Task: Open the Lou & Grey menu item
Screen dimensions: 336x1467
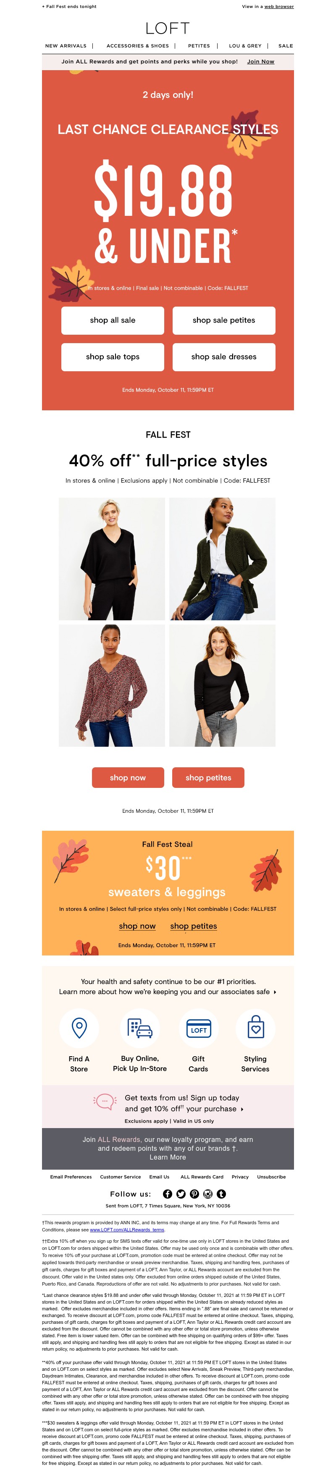Action: click(x=245, y=45)
